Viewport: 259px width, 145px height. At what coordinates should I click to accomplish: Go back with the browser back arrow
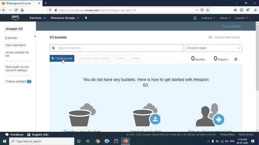pos(4,10)
